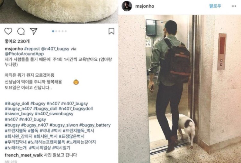The image size is (241, 163).
Task: Save the post with the bookmark icon
Action: pyautogui.click(x=112, y=31)
